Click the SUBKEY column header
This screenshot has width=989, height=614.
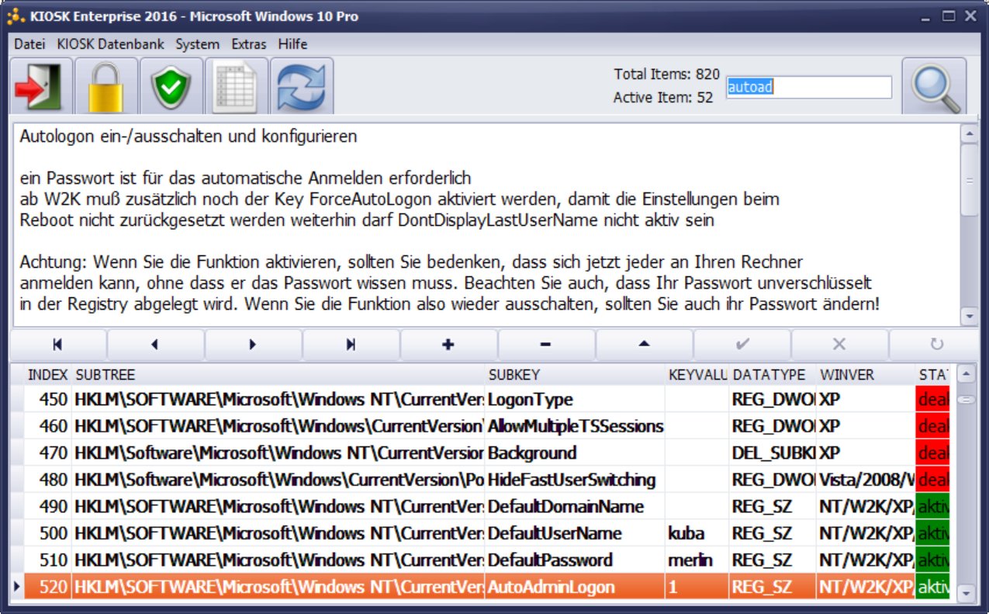[576, 375]
